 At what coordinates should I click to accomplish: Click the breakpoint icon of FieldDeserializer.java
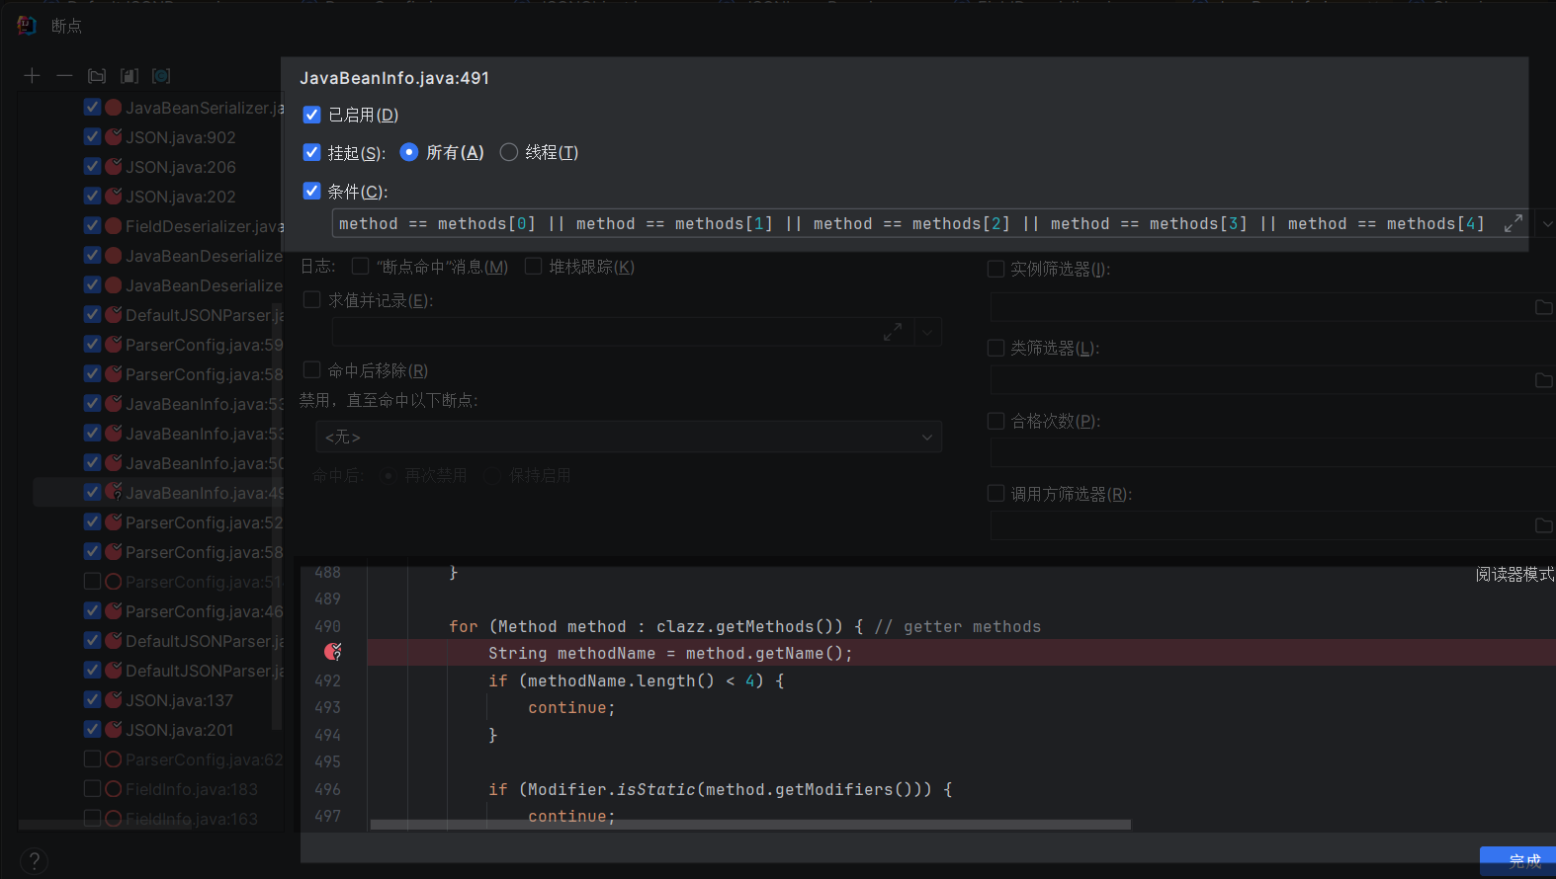[x=114, y=226]
